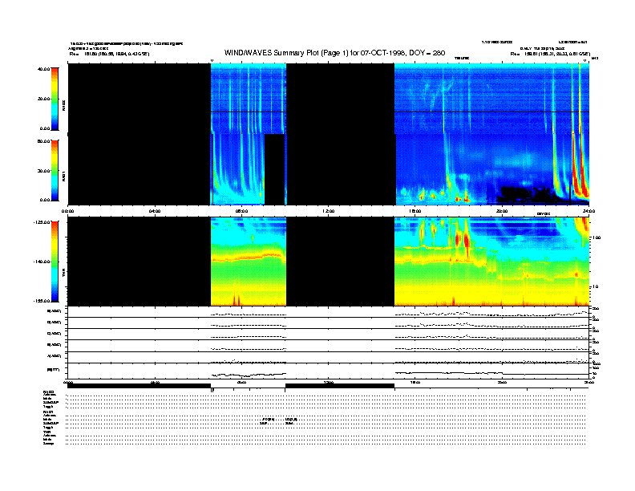Click the red plasma line in TNR morning data

pyautogui.click(x=249, y=258)
